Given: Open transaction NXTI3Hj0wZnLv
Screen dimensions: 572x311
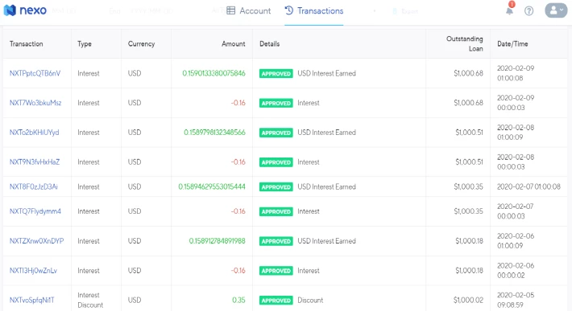Looking at the screenshot, I should [x=33, y=271].
